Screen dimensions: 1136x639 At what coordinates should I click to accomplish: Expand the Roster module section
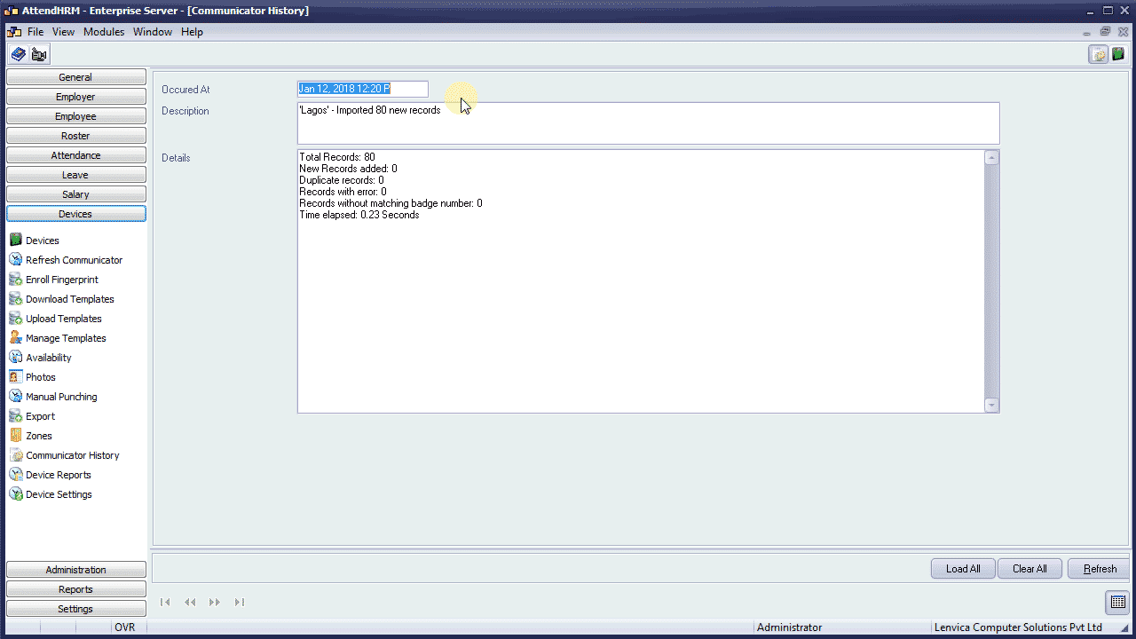click(x=75, y=136)
